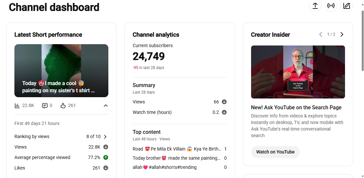The image size is (364, 178).
Task: Collapse the Latest Short performance details chevron
Action: tap(106, 106)
